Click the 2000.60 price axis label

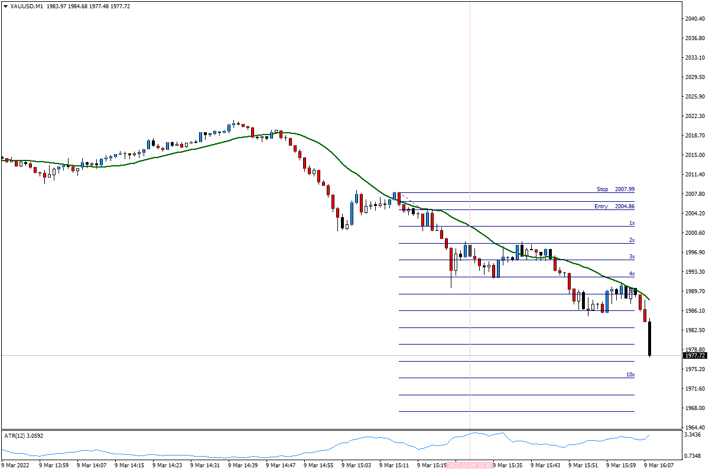tap(695, 233)
